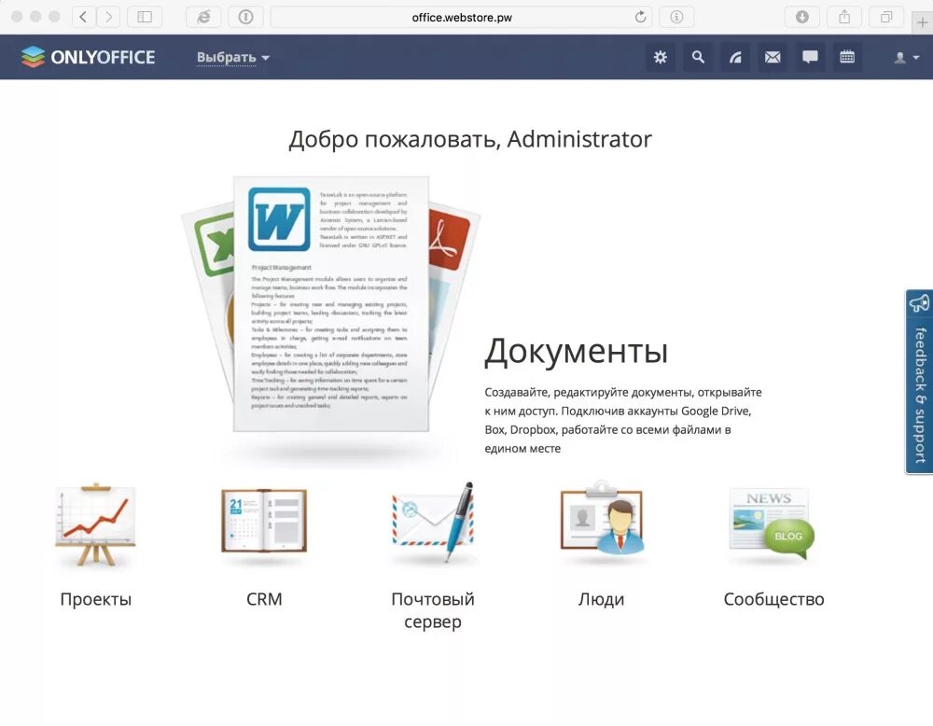Click the search magnifier icon

pos(698,57)
